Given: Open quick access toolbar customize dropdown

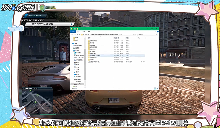Looking at the screenshot, I should coord(79,29).
